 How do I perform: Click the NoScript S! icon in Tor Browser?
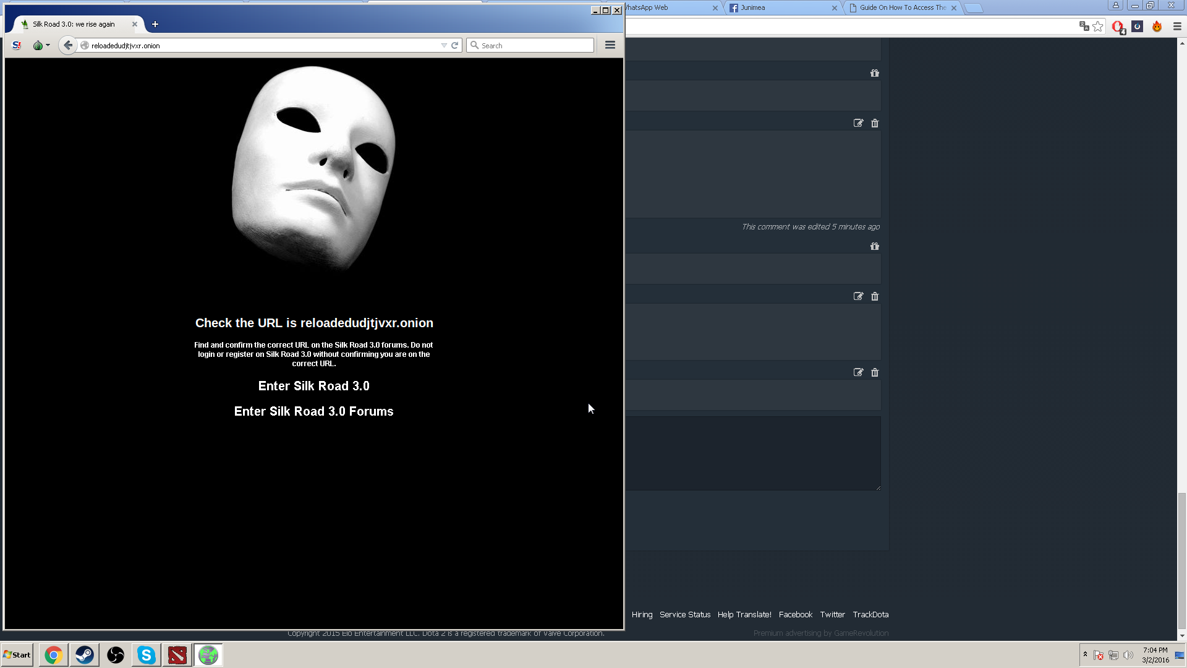click(x=17, y=45)
